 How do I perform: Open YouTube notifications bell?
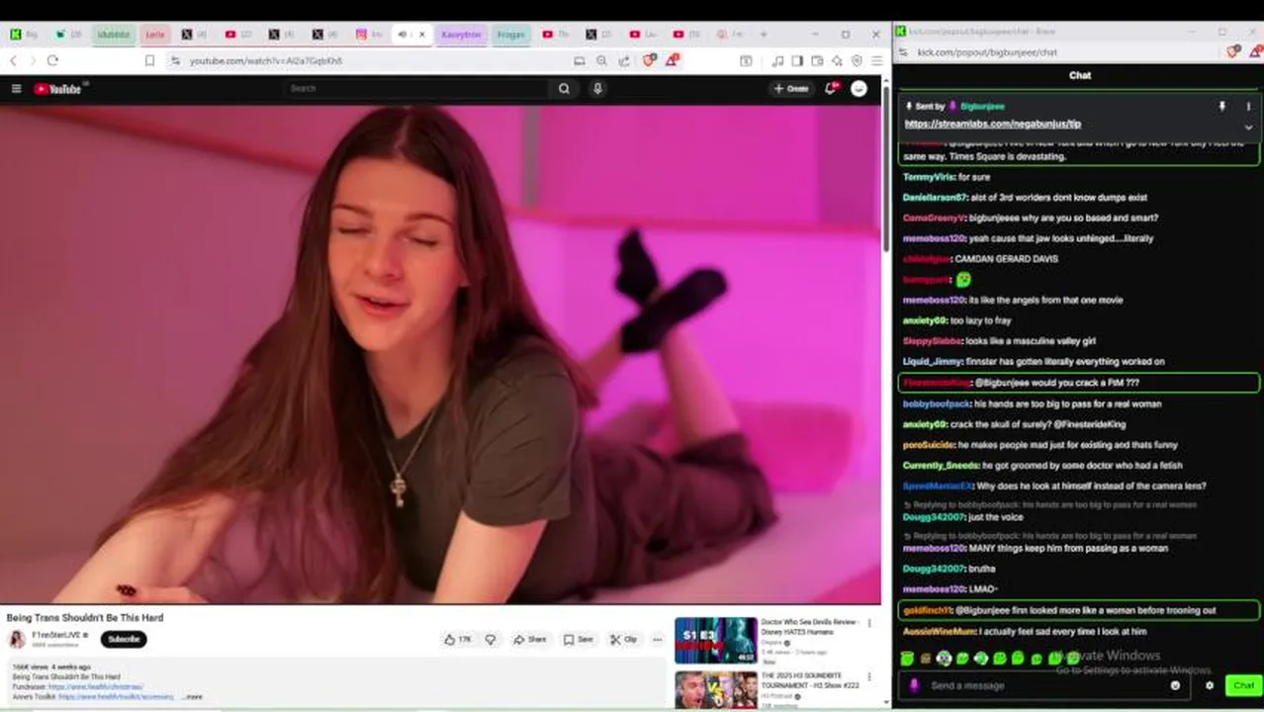(x=832, y=88)
